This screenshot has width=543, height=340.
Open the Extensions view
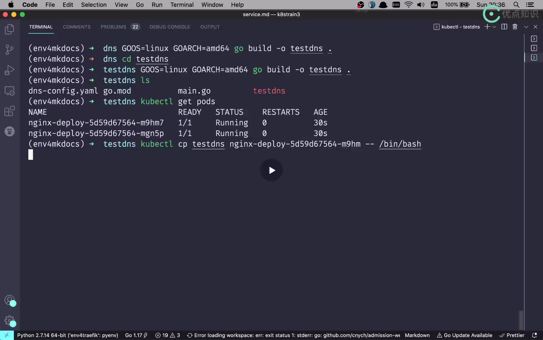(9, 111)
